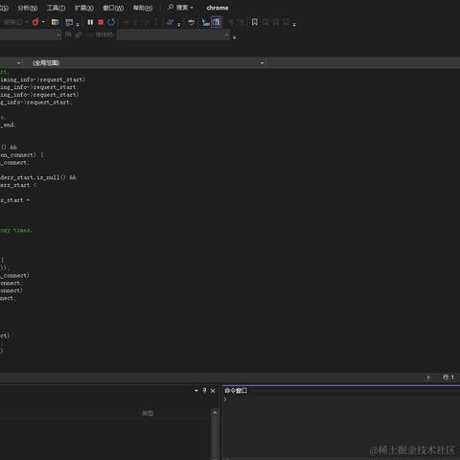Click the code text _end;

(8, 125)
